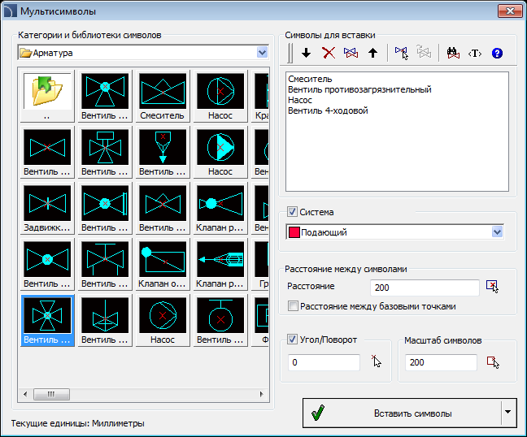This screenshot has height=437, width=527.
Task: Move selected symbol down with arrow icon
Action: (x=306, y=53)
